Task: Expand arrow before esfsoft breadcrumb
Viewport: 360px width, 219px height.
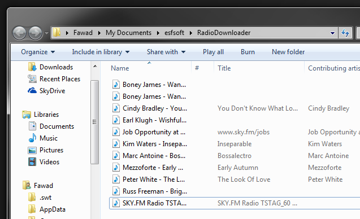Action: [x=158, y=33]
